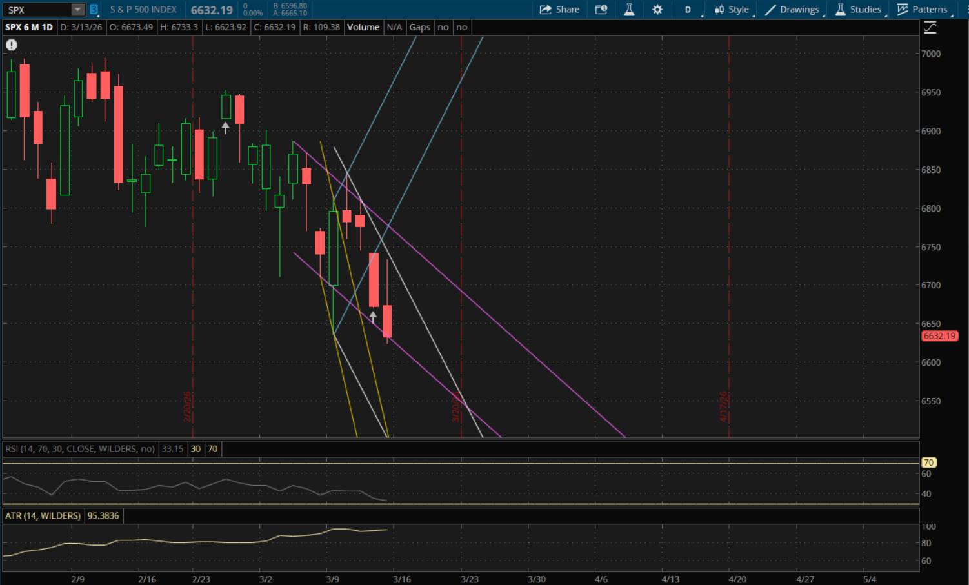This screenshot has height=585, width=969.
Task: Click the price scale toggle icon above axis
Action: (x=930, y=28)
